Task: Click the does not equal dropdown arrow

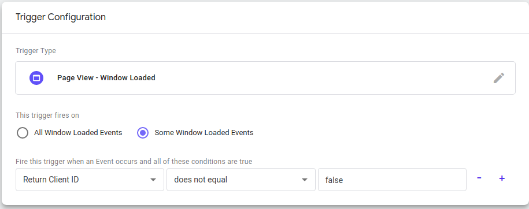Action: (304, 180)
